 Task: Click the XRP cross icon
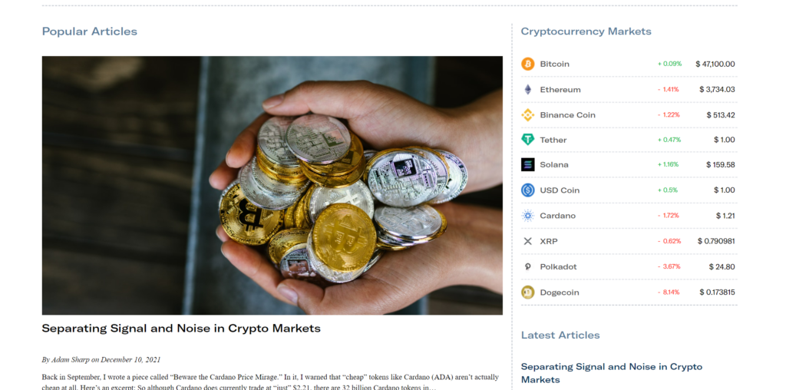click(x=528, y=241)
